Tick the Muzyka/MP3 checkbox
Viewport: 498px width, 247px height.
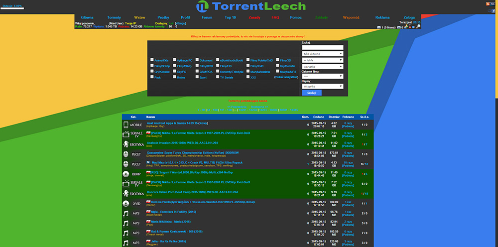277,71
